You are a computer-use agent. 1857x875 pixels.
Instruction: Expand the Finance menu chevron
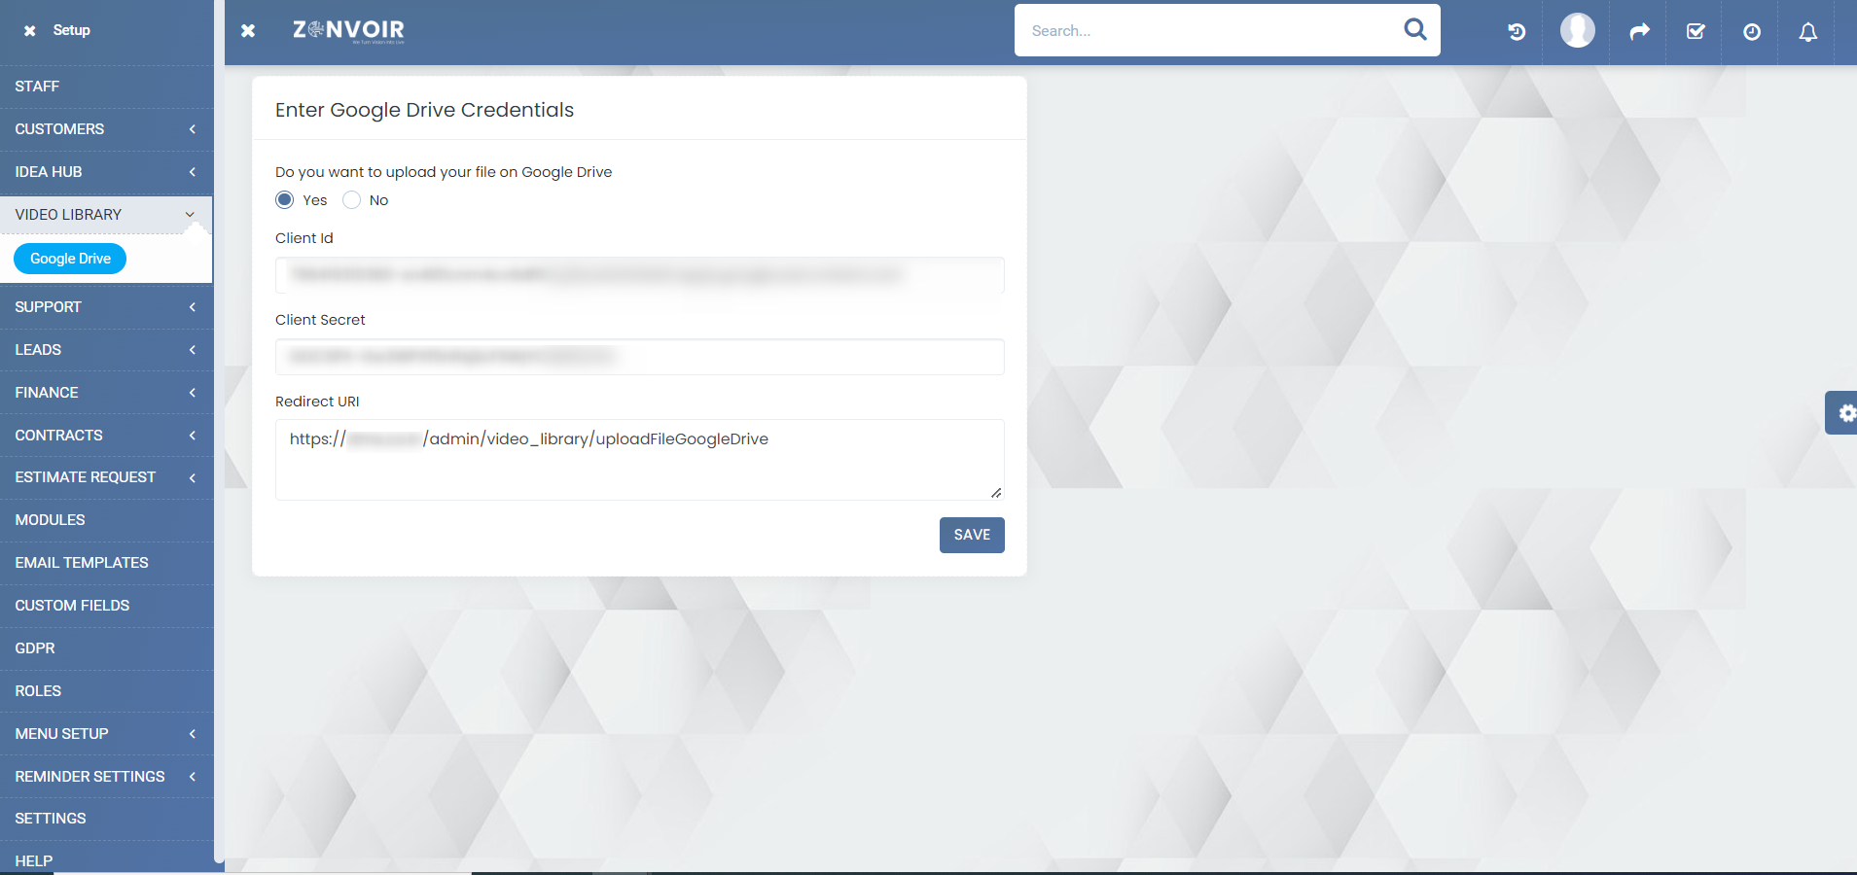[x=193, y=393]
